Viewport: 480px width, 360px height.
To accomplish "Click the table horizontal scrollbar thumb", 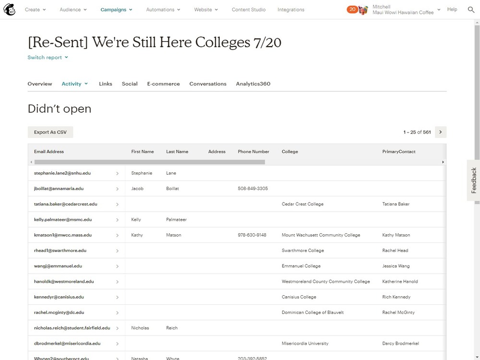I will pos(149,162).
